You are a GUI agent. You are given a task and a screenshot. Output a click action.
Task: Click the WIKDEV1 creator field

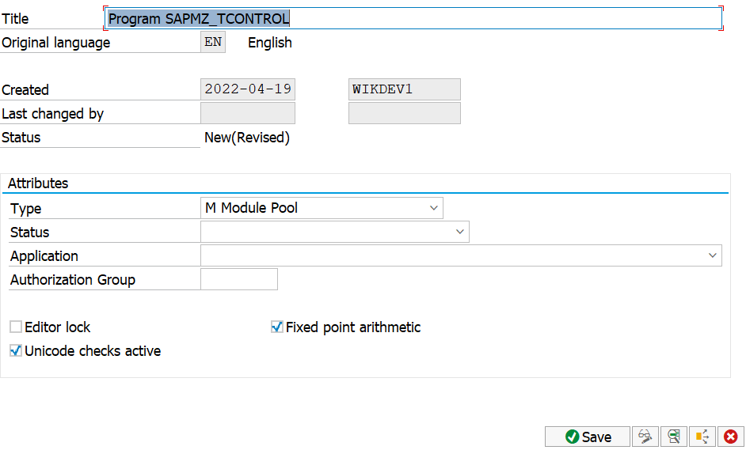pos(405,89)
